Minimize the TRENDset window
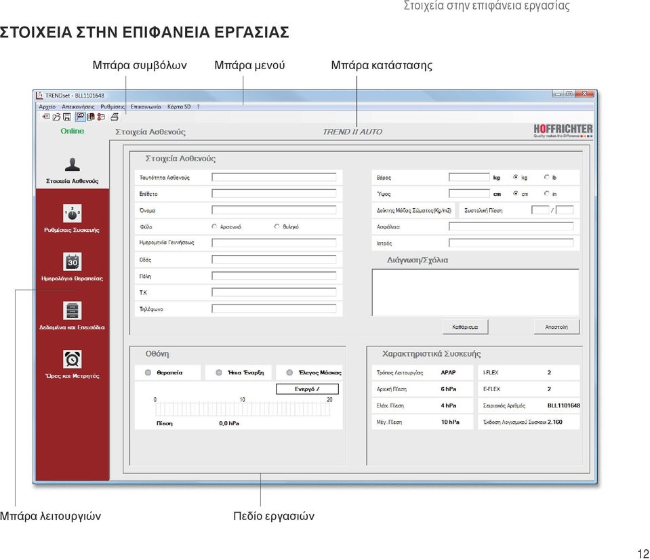 [558, 94]
